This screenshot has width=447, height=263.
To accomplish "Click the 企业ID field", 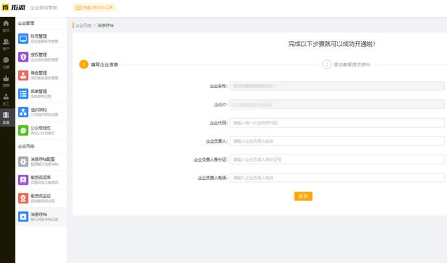I will tap(337, 104).
